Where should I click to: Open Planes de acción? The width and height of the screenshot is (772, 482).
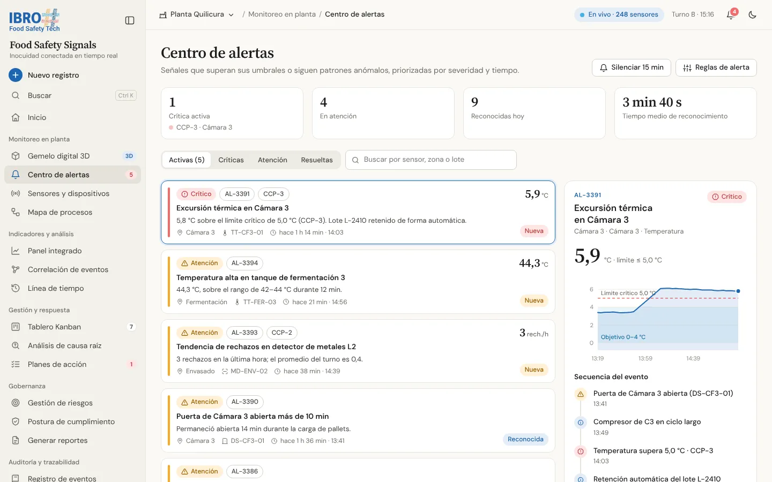click(73, 364)
